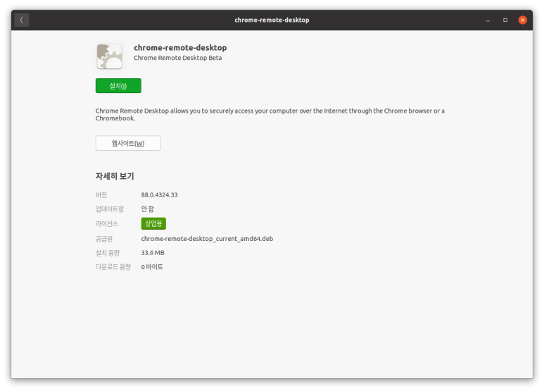Click the 라이선스 label
The height and width of the screenshot is (391, 544).
click(x=107, y=223)
